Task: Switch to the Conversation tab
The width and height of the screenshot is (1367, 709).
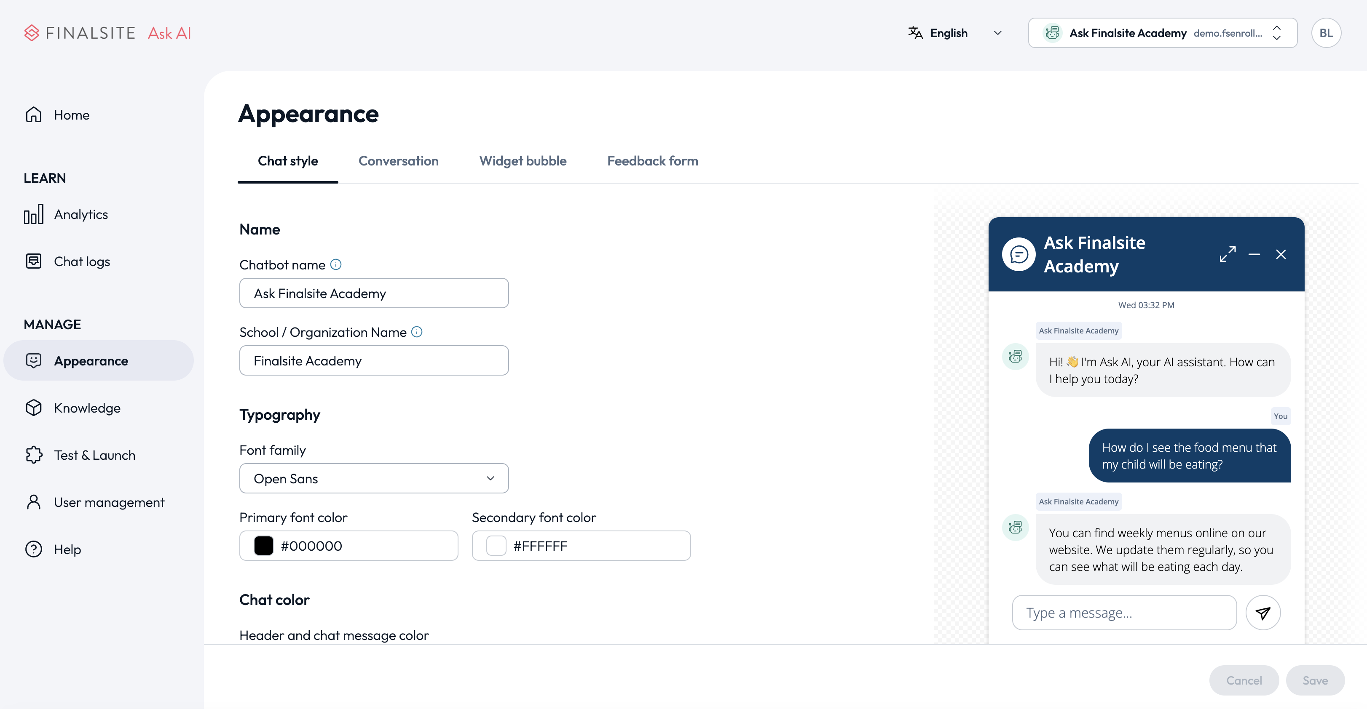Action: click(398, 161)
